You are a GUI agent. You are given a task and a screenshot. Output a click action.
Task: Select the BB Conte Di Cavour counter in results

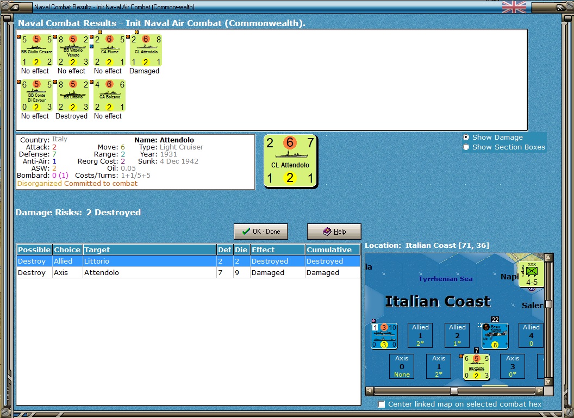[36, 96]
